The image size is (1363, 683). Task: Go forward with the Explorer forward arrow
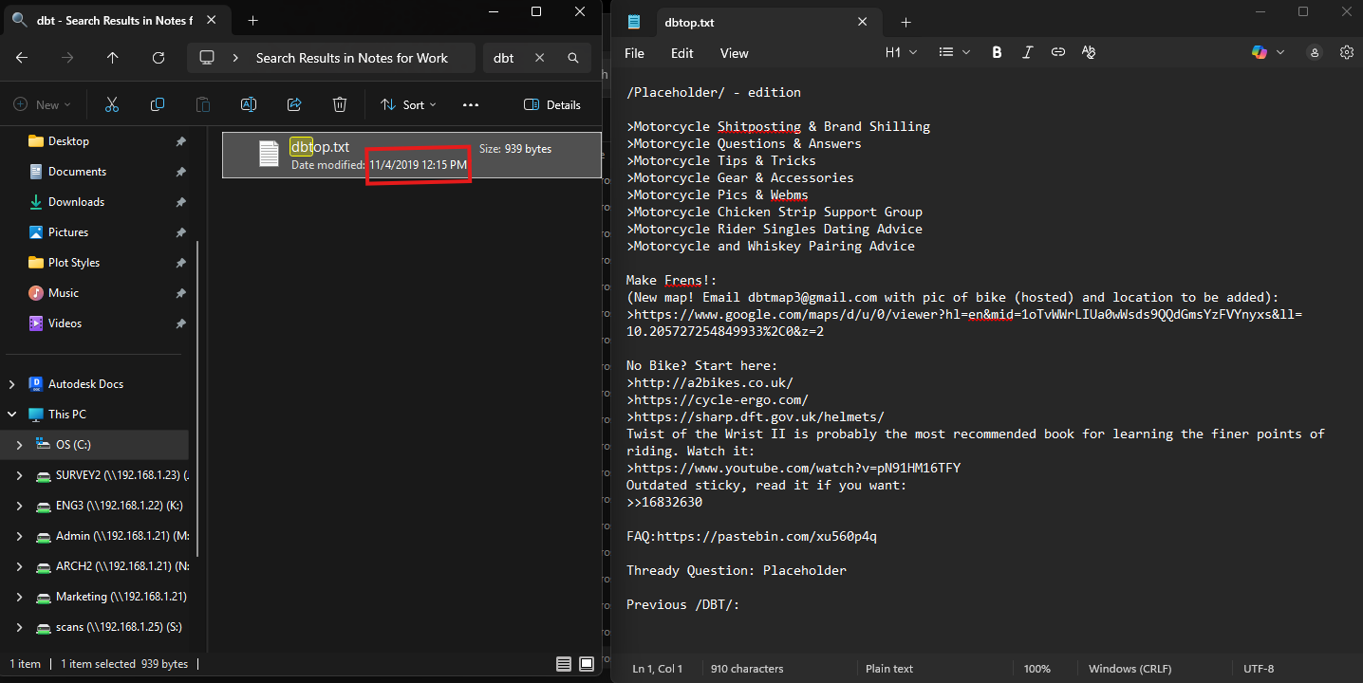coord(67,58)
